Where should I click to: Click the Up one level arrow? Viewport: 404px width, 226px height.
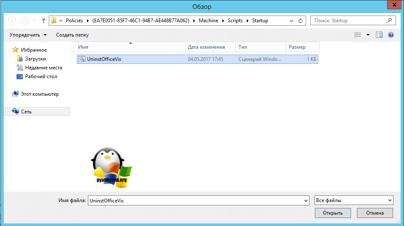point(44,21)
